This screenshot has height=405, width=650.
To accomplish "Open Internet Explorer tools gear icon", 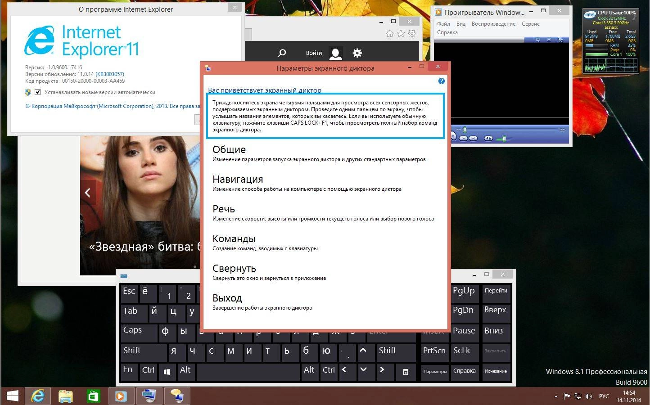I will point(411,33).
